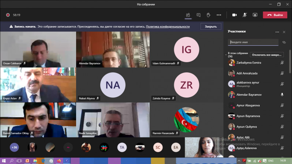Image resolution: width=292 pixels, height=164 pixels.
Task: Close the Участники panel with the X
Action: (284, 32)
